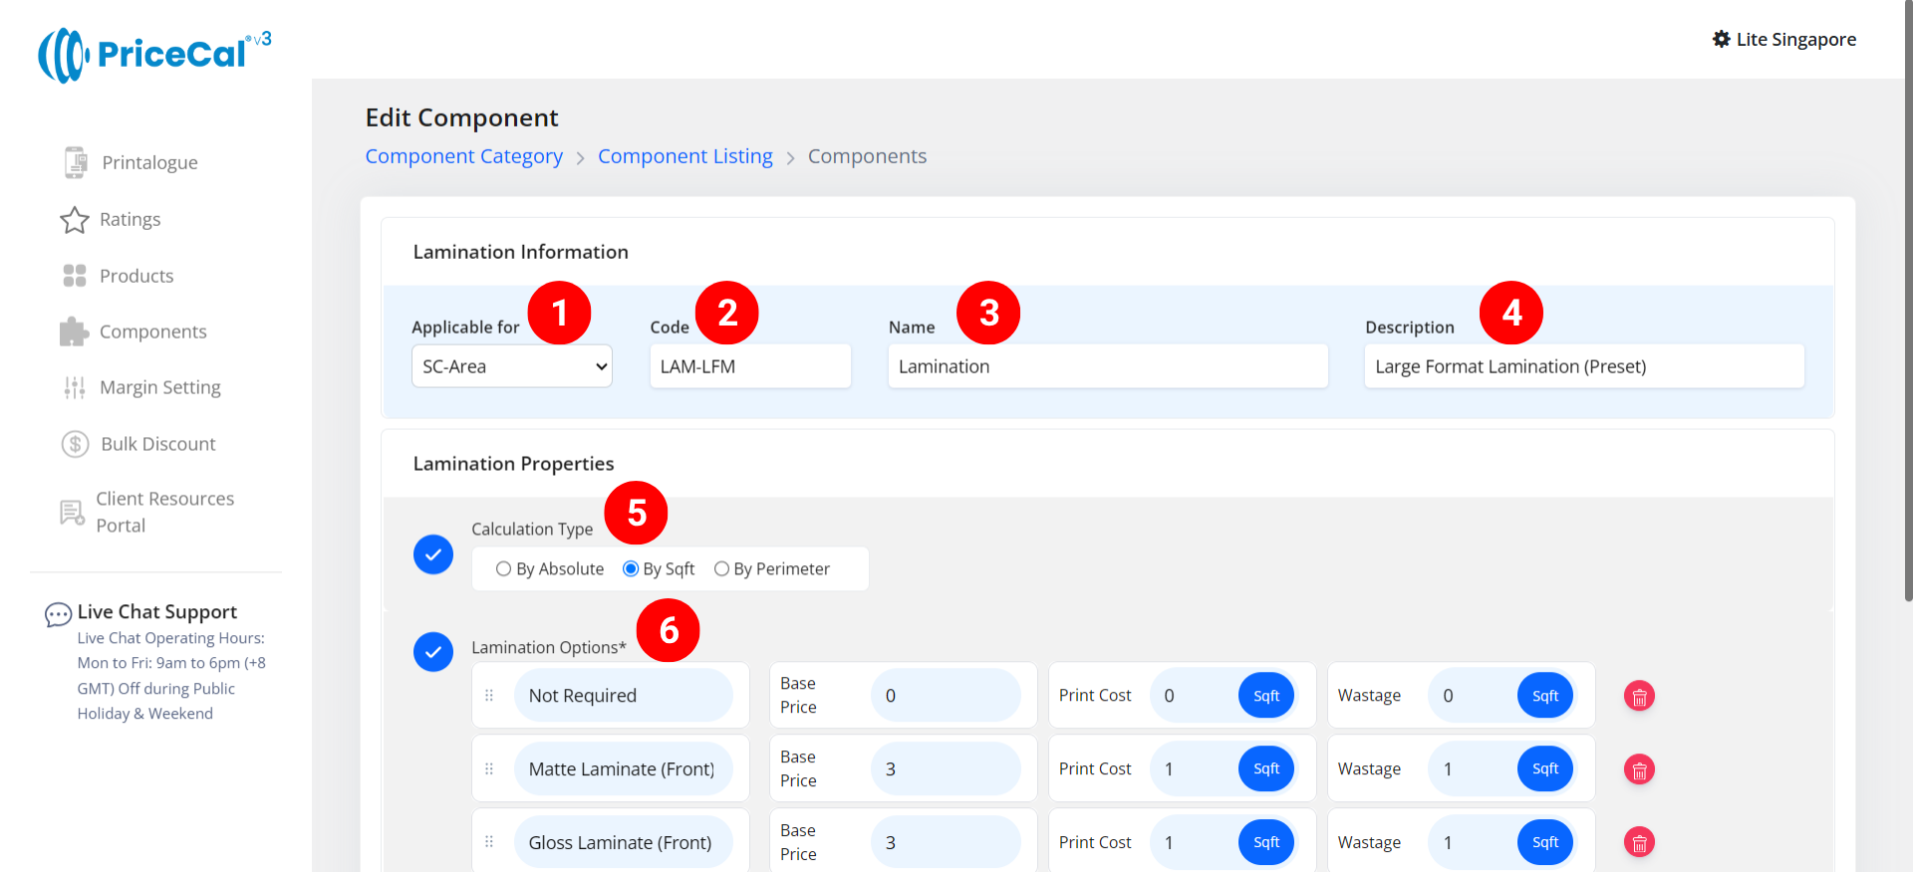
Task: Click drag handle beside Matte Laminate (Front)
Action: pos(489,769)
